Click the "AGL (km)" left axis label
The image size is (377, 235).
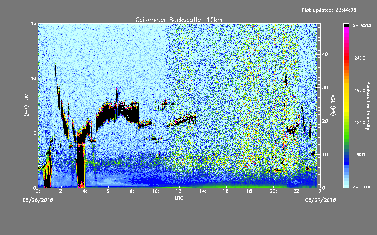coord(26,105)
